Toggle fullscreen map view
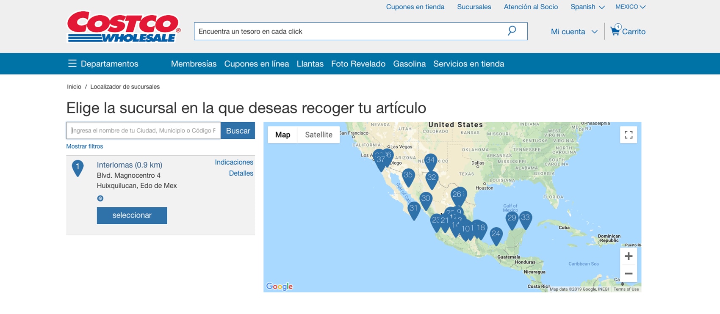This screenshot has height=314, width=720. 629,135
